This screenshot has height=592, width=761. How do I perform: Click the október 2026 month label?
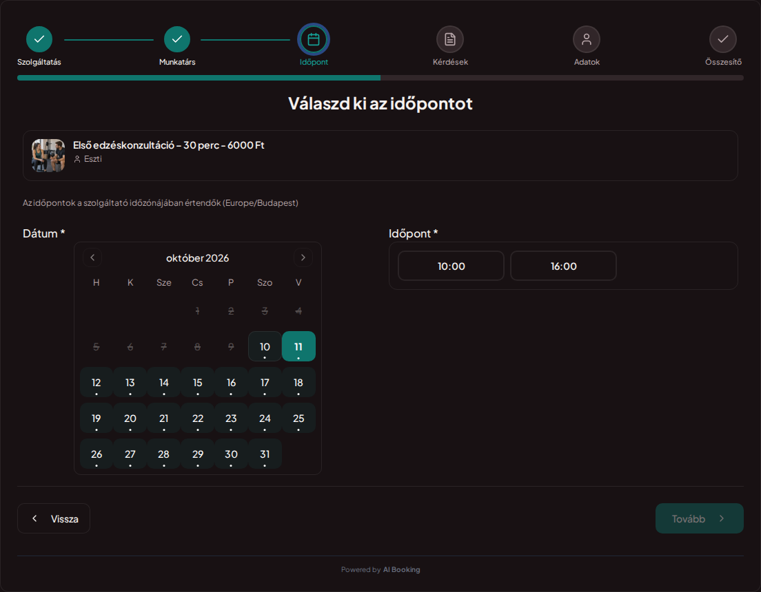198,258
